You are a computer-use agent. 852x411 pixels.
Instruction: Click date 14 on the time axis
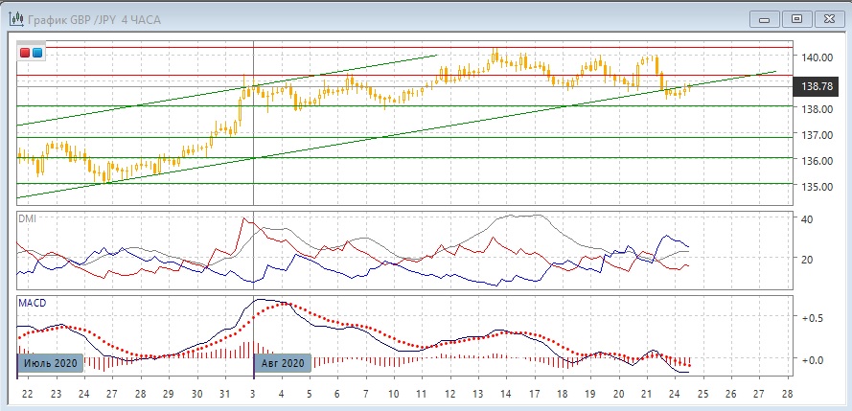coord(507,395)
